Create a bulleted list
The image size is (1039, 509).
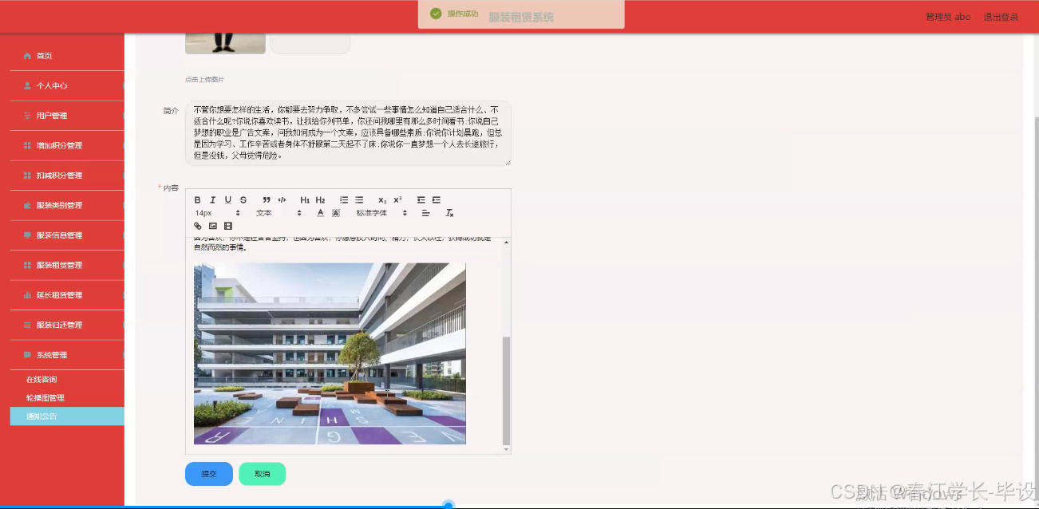(359, 200)
